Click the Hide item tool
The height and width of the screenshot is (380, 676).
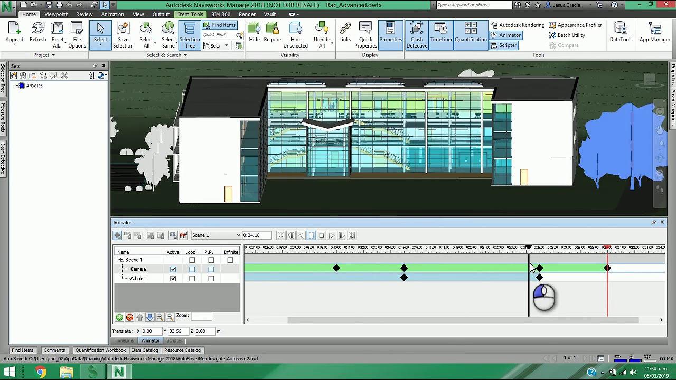click(x=254, y=33)
